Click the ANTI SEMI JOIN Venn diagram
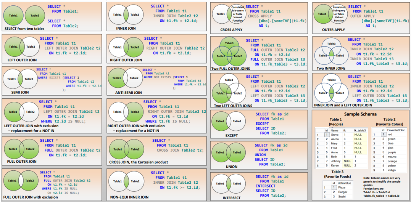The height and width of the screenshot is (202, 411). tap(125, 78)
